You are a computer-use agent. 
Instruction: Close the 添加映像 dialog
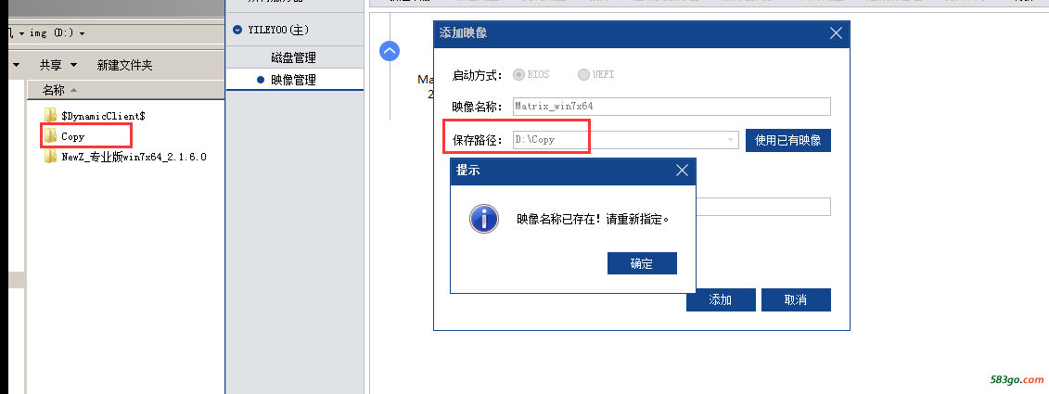[x=836, y=32]
